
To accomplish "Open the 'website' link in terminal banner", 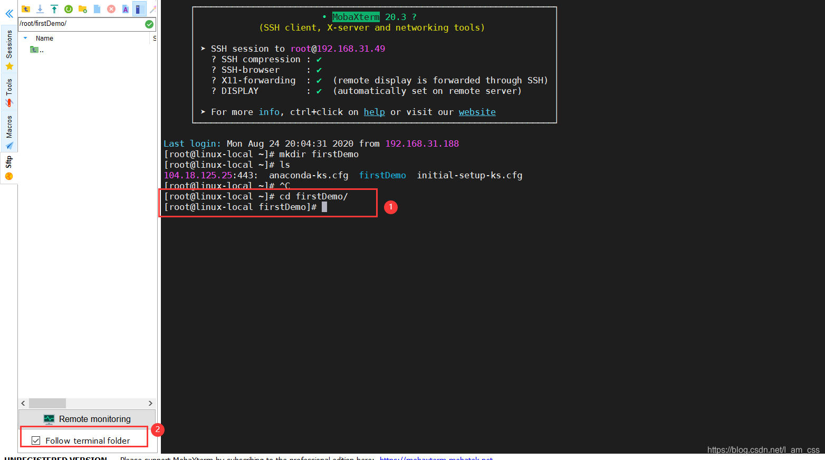I will point(477,112).
